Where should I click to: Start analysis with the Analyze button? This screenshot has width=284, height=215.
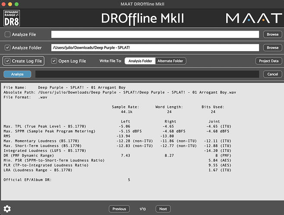pyautogui.click(x=17, y=74)
